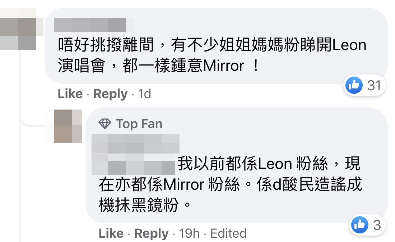395x242 pixels.
Task: Show reactions via the 3 count
Action: (377, 225)
